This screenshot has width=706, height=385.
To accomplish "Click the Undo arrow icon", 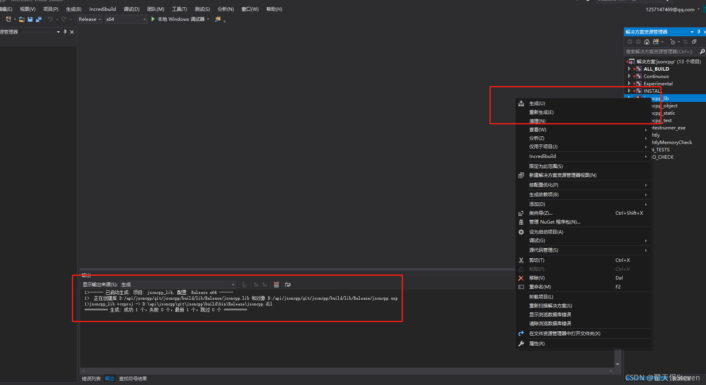I will pos(50,19).
